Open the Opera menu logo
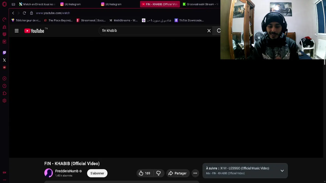 click(4, 4)
